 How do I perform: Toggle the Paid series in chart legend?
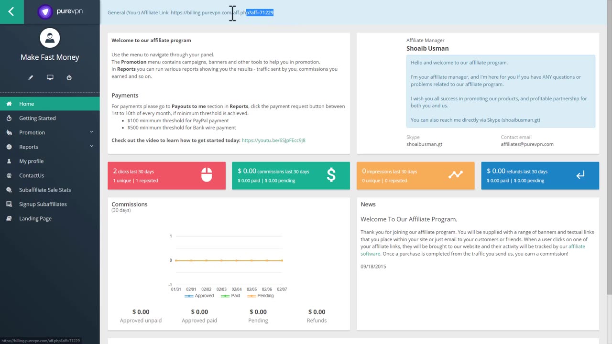click(230, 296)
